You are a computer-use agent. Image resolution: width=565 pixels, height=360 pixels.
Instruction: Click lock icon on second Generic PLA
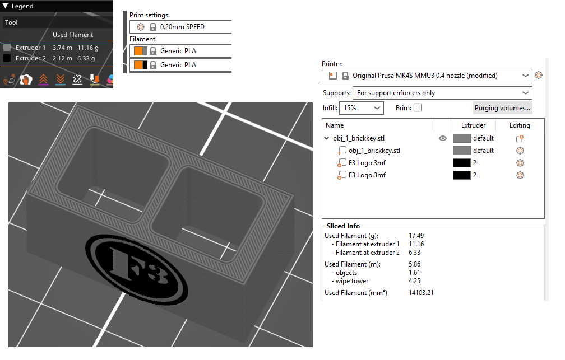153,65
